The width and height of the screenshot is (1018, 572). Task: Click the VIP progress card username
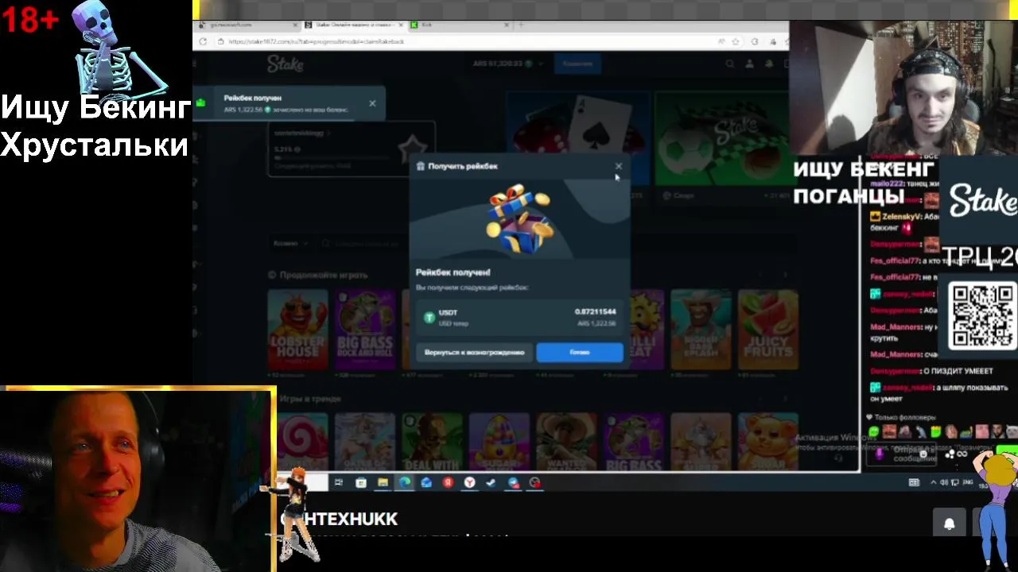tap(299, 133)
